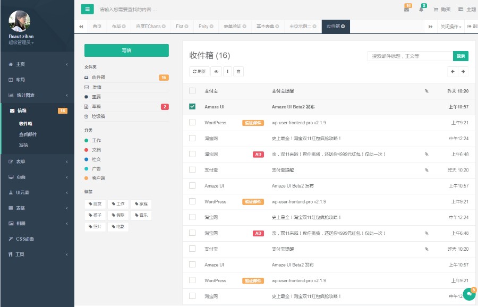Uncheck the selected Amaze UI mail checkbox
This screenshot has height=307, width=478.
click(192, 106)
